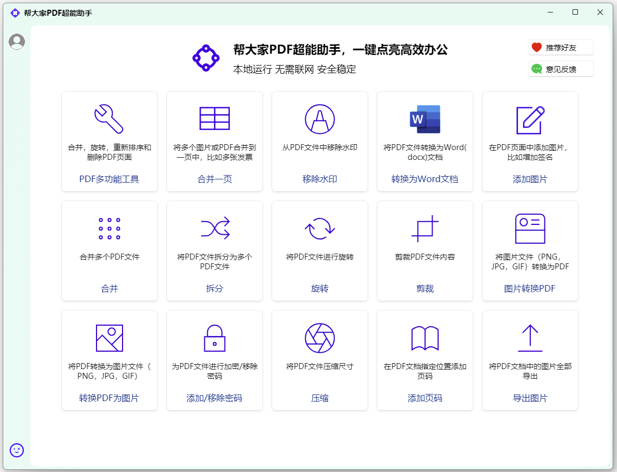
Task: Open the 意见反馈 feedback button
Action: pos(561,69)
